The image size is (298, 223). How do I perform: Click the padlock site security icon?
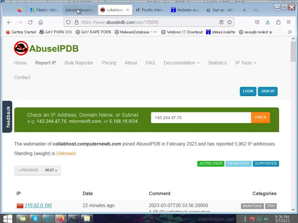coord(77,22)
